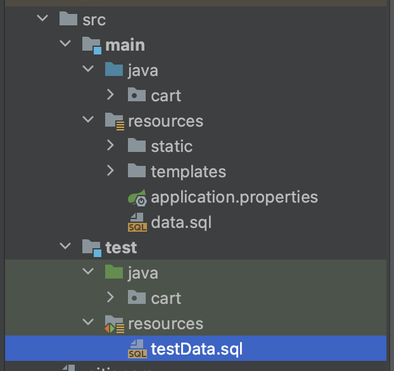This screenshot has width=394, height=371.
Task: Click the Spring leaf icon for application.properties
Action: [137, 198]
